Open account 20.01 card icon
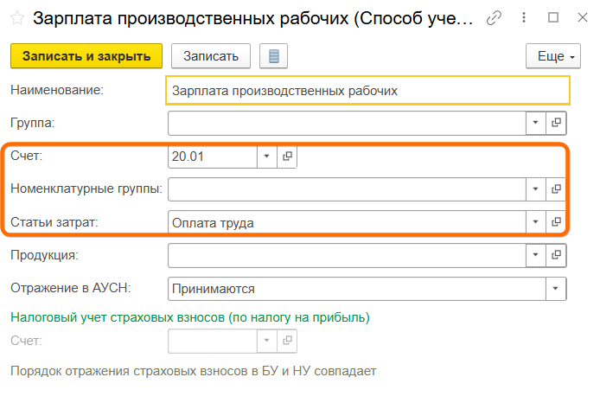The height and width of the screenshot is (409, 600). tap(287, 157)
